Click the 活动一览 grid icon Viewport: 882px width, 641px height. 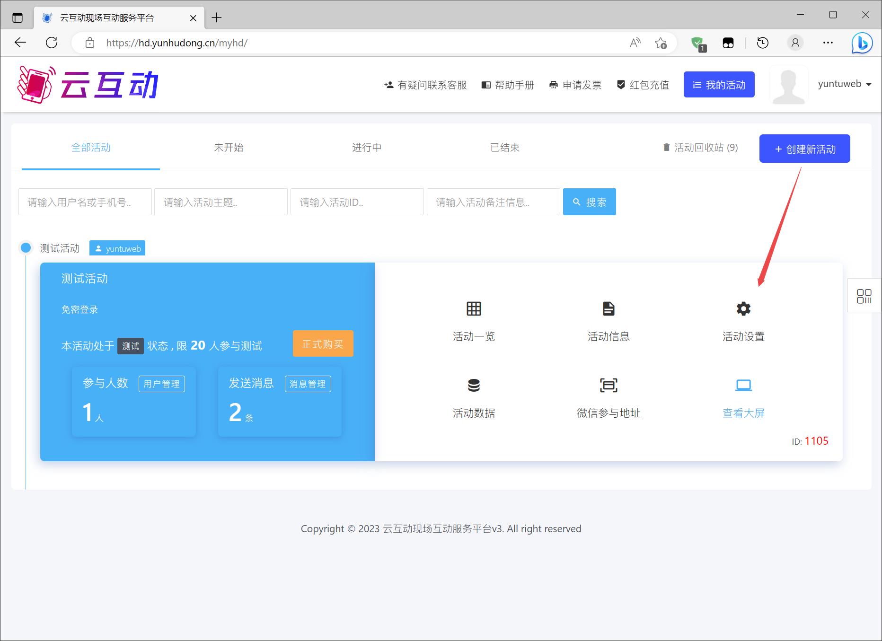(474, 309)
